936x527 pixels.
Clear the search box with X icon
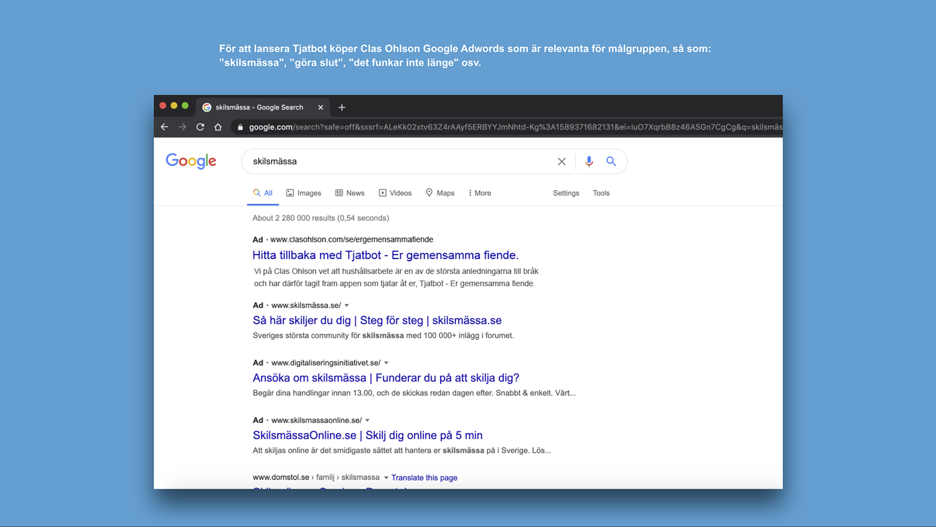pos(562,161)
